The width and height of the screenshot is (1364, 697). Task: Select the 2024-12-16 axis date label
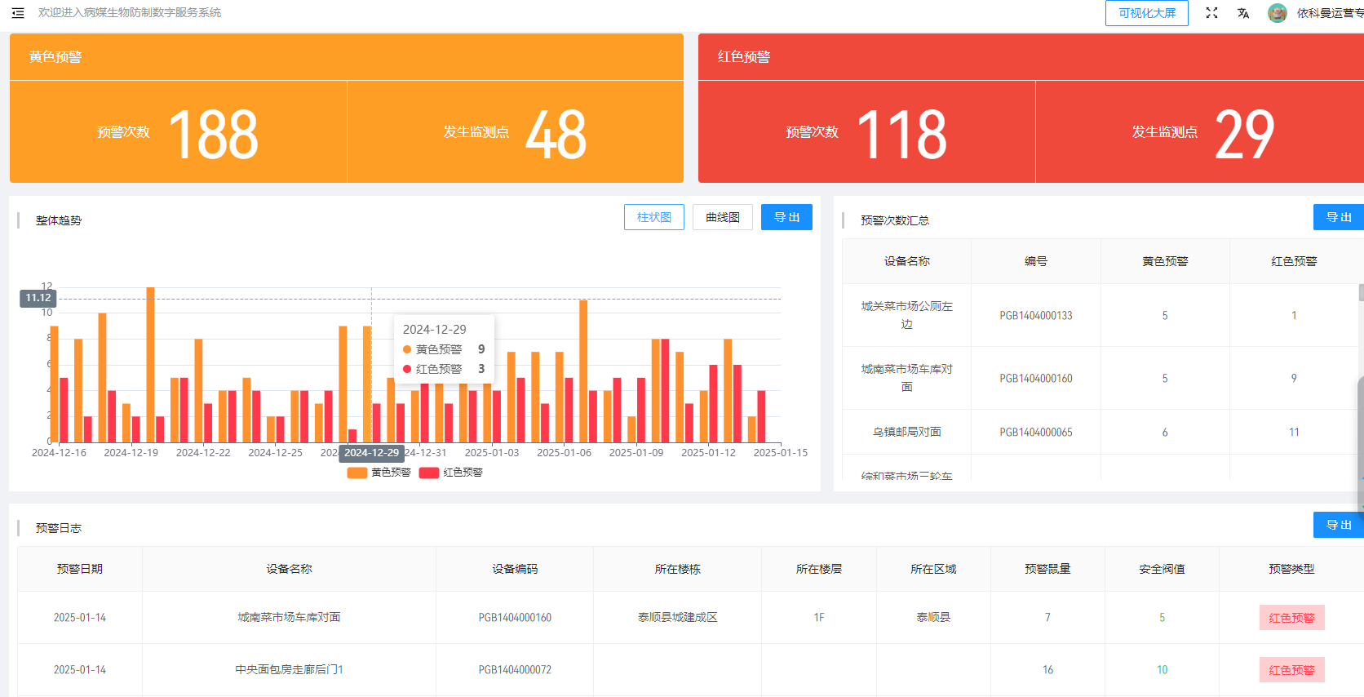click(59, 453)
